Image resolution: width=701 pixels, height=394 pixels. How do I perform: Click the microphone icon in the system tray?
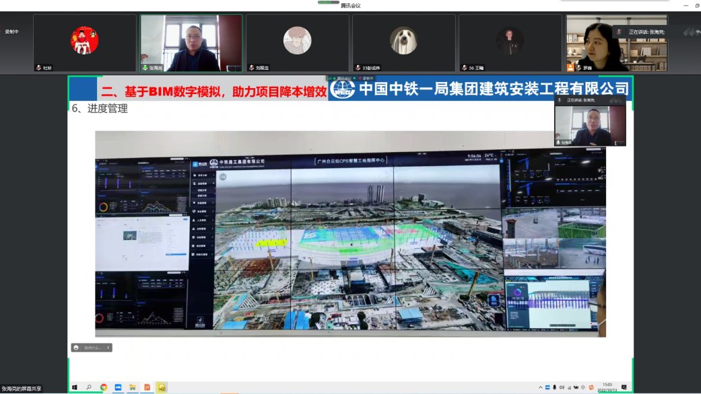[x=554, y=387]
